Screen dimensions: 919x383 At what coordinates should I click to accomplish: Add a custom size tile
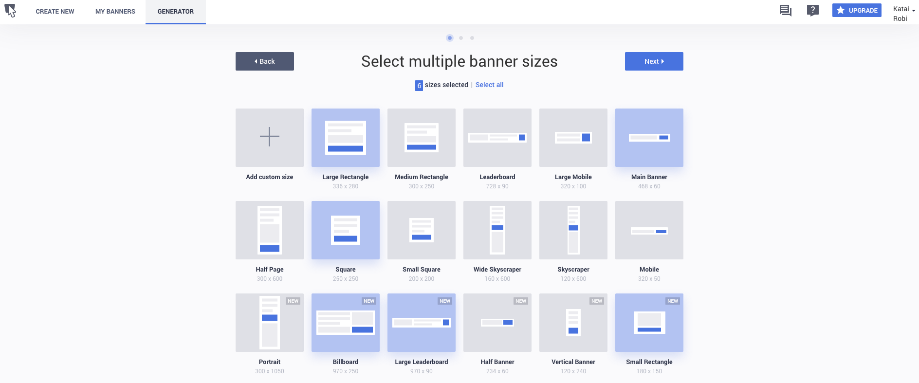tap(270, 138)
